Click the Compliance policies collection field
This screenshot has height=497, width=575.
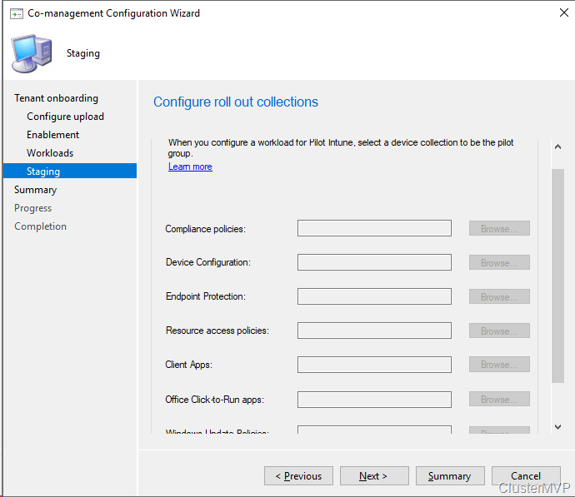(x=374, y=228)
